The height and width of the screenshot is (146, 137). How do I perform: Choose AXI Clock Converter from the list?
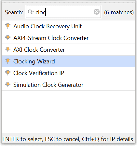[x=68, y=50]
